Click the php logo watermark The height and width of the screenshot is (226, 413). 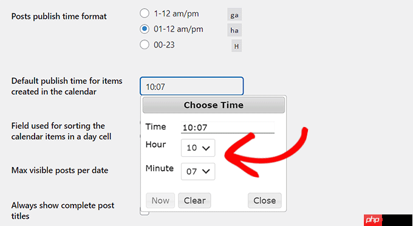[373, 220]
